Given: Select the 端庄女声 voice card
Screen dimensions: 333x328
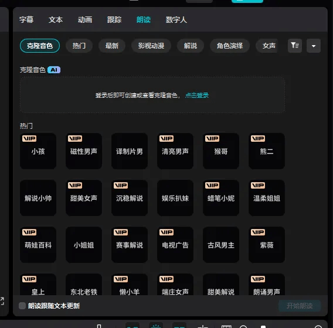Looking at the screenshot, I should (x=175, y=285).
